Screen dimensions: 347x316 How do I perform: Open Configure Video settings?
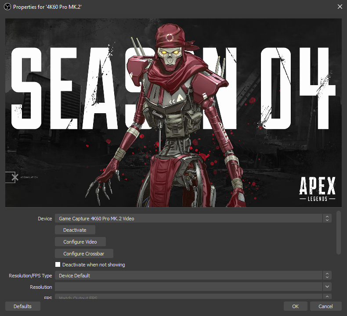[x=80, y=242]
